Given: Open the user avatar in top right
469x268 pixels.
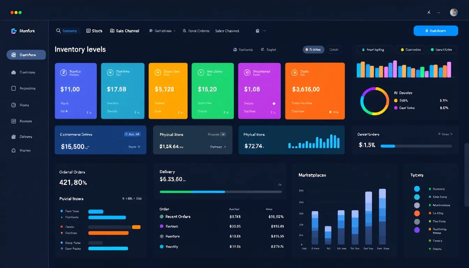Looking at the screenshot, I should [454, 12].
